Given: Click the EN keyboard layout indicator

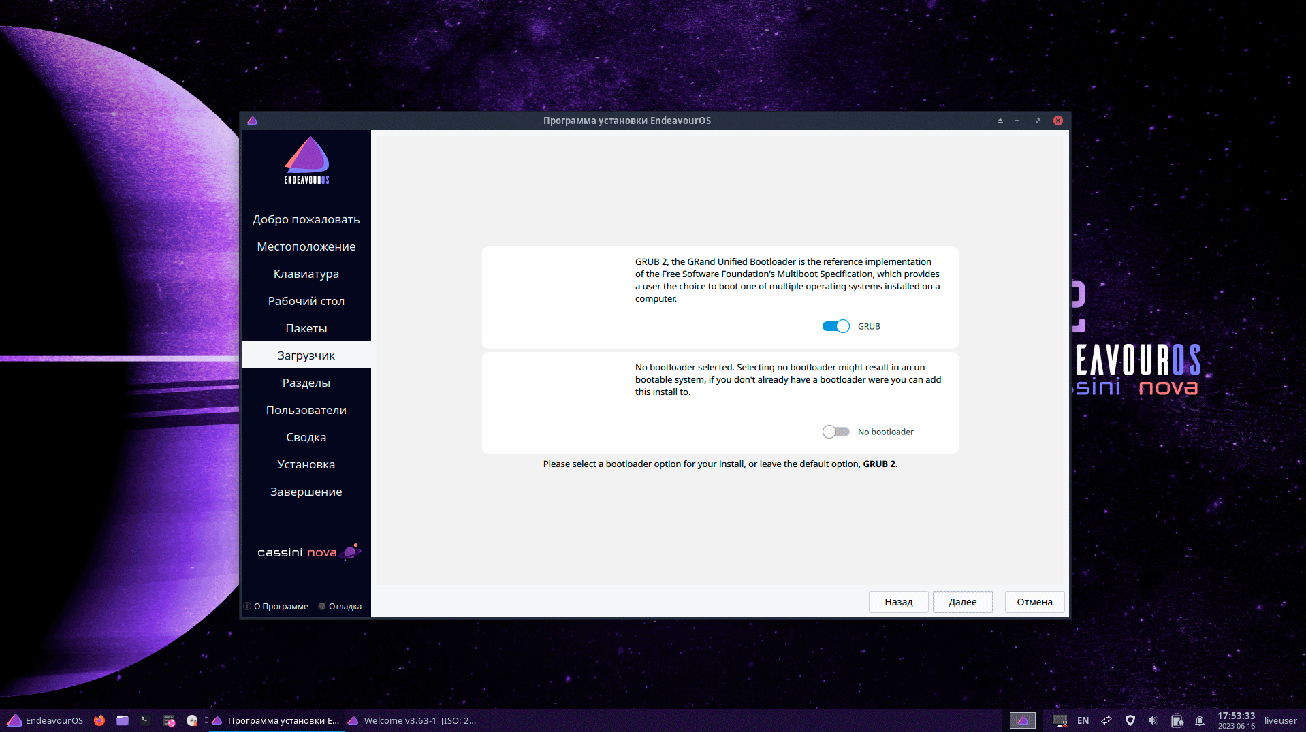Looking at the screenshot, I should (1083, 720).
